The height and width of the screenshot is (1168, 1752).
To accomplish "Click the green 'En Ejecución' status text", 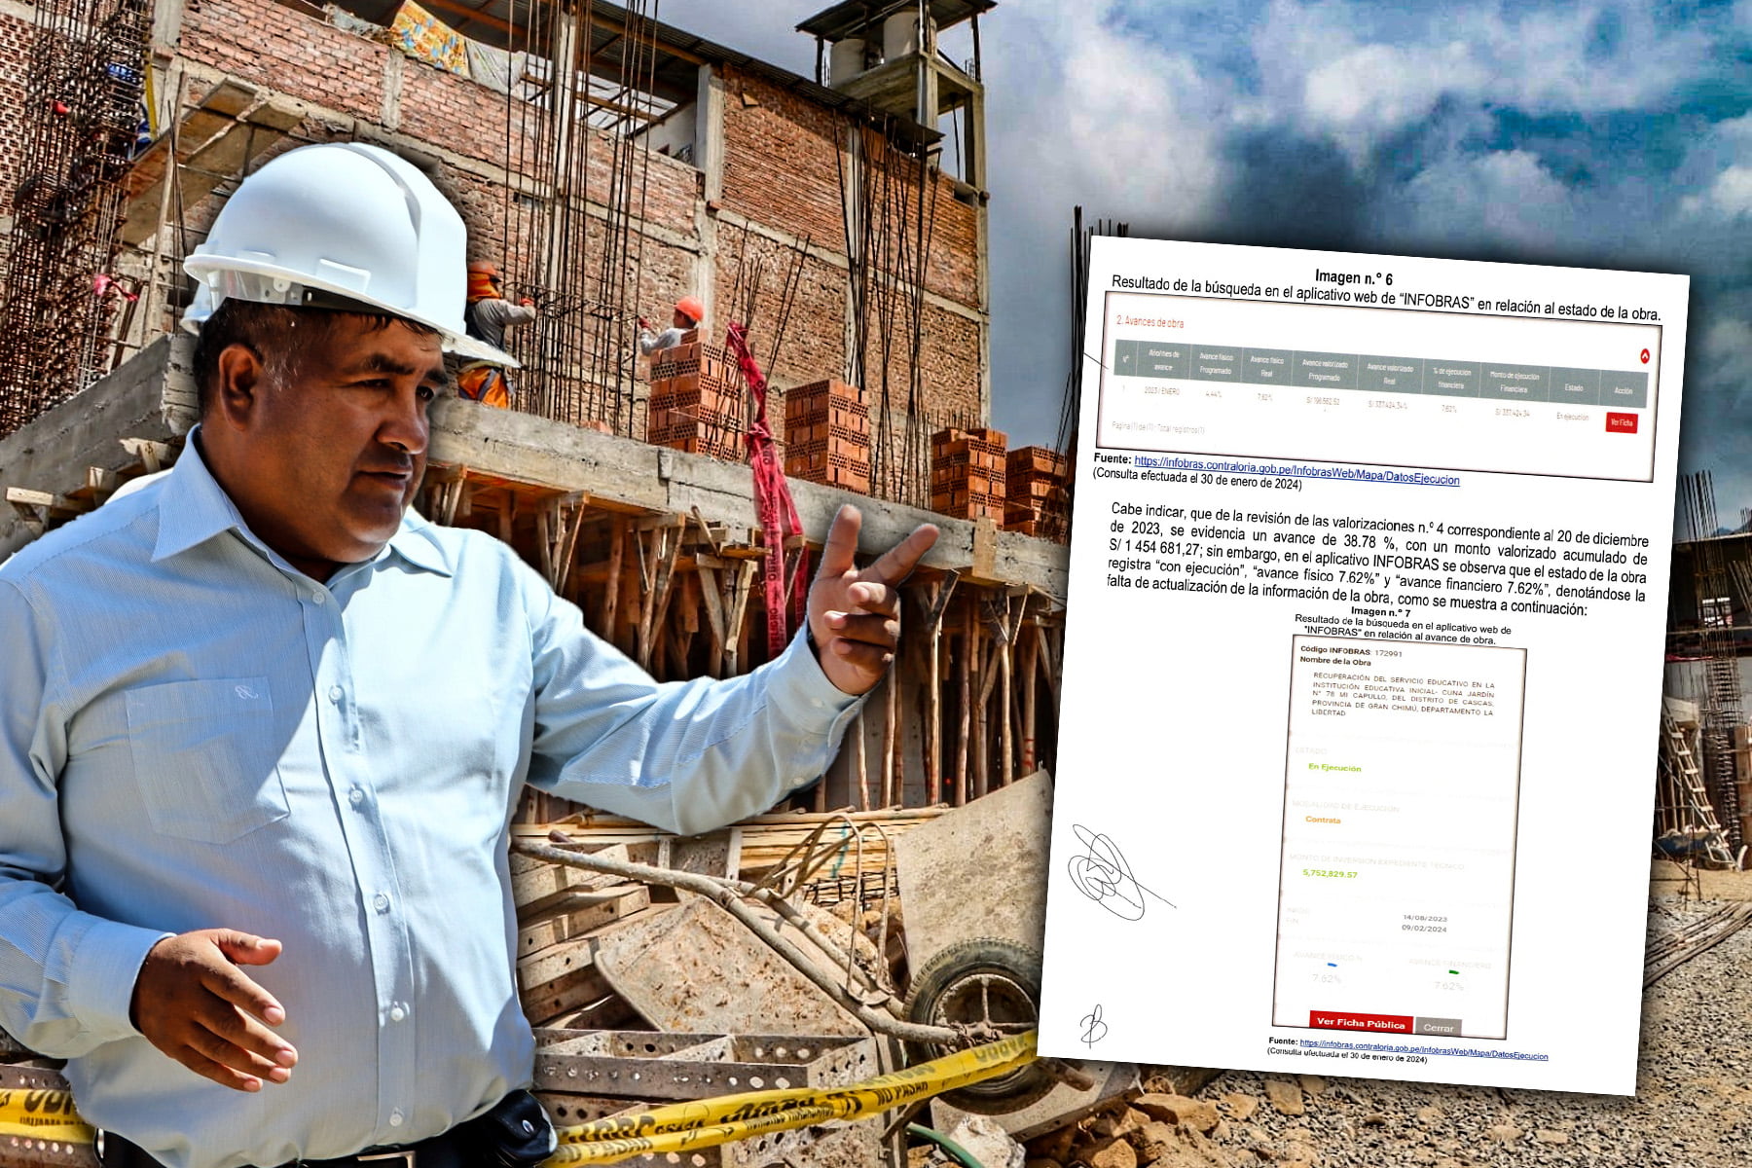I will pyautogui.click(x=1334, y=768).
